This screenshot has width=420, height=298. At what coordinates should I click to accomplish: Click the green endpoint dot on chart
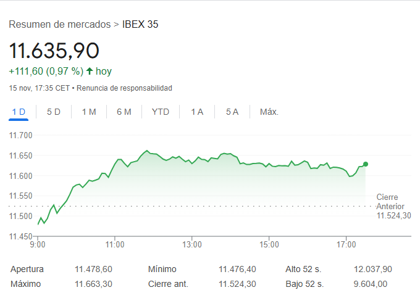pyautogui.click(x=366, y=164)
